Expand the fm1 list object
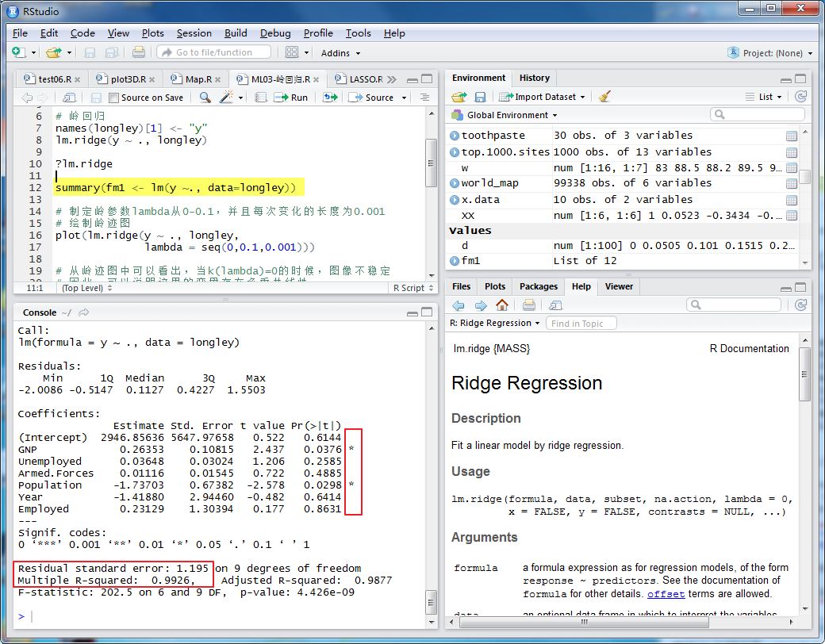This screenshot has height=644, width=825. (455, 261)
